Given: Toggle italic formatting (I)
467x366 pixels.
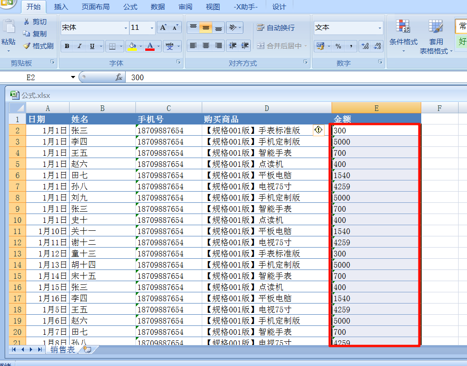Looking at the screenshot, I should click(79, 46).
